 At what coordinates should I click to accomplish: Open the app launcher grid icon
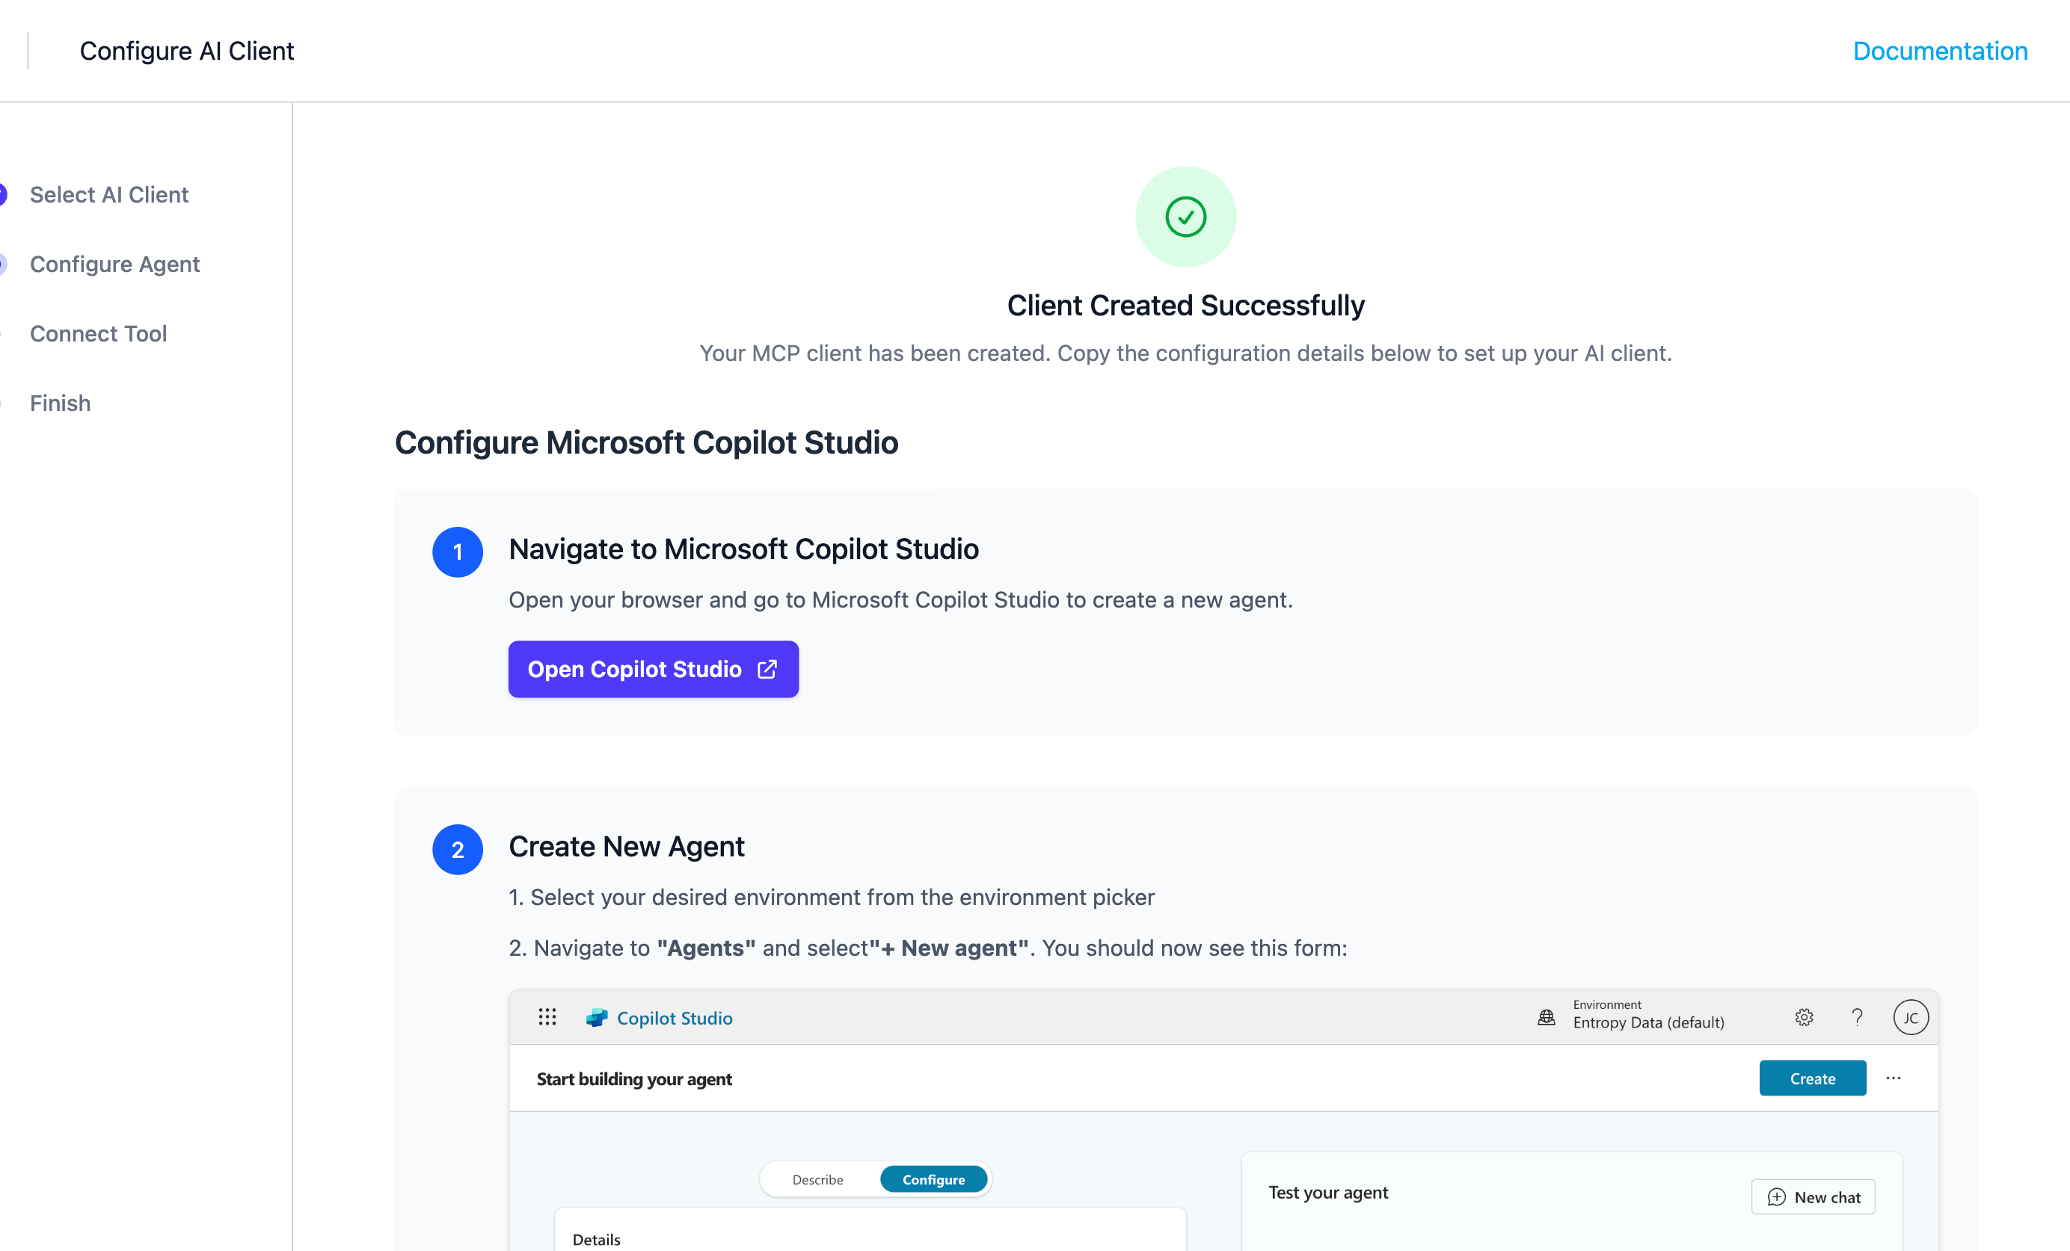point(547,1017)
